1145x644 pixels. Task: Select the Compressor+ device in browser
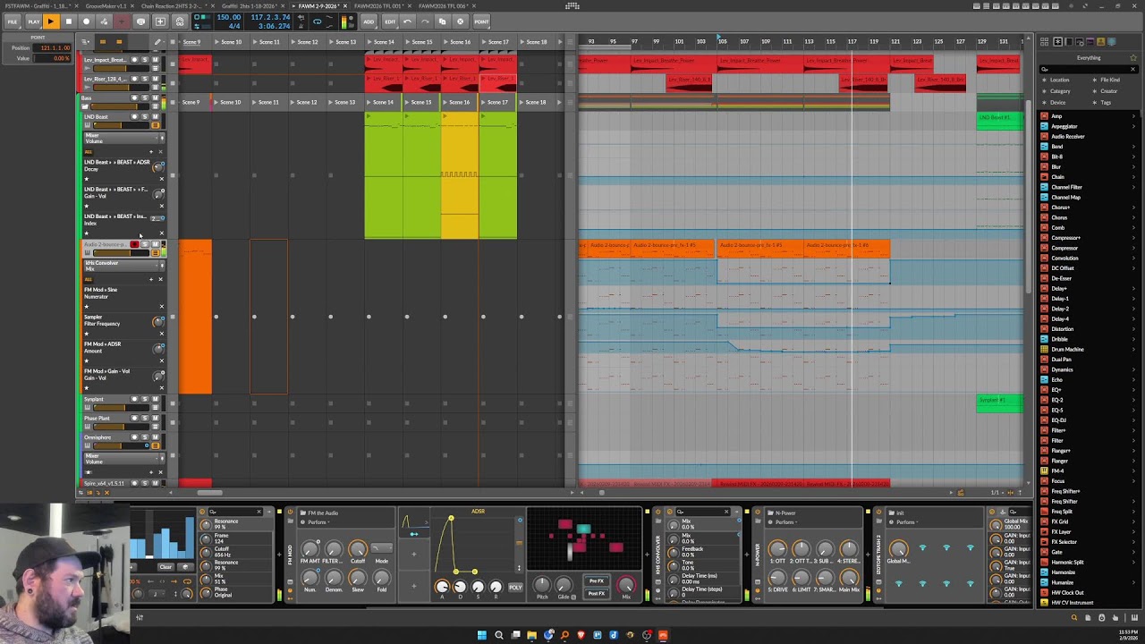click(x=1065, y=238)
